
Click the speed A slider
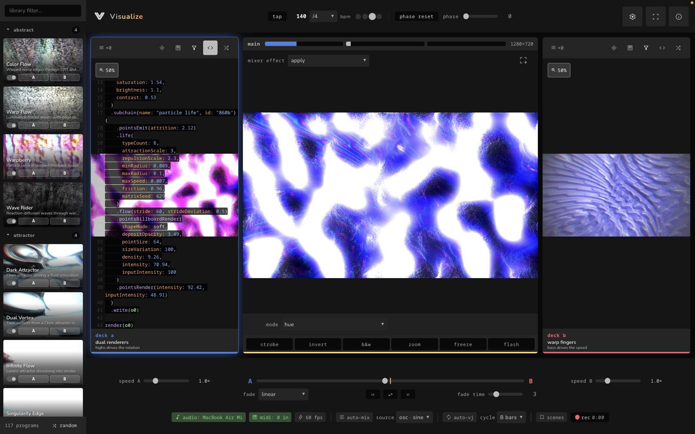tap(166, 381)
